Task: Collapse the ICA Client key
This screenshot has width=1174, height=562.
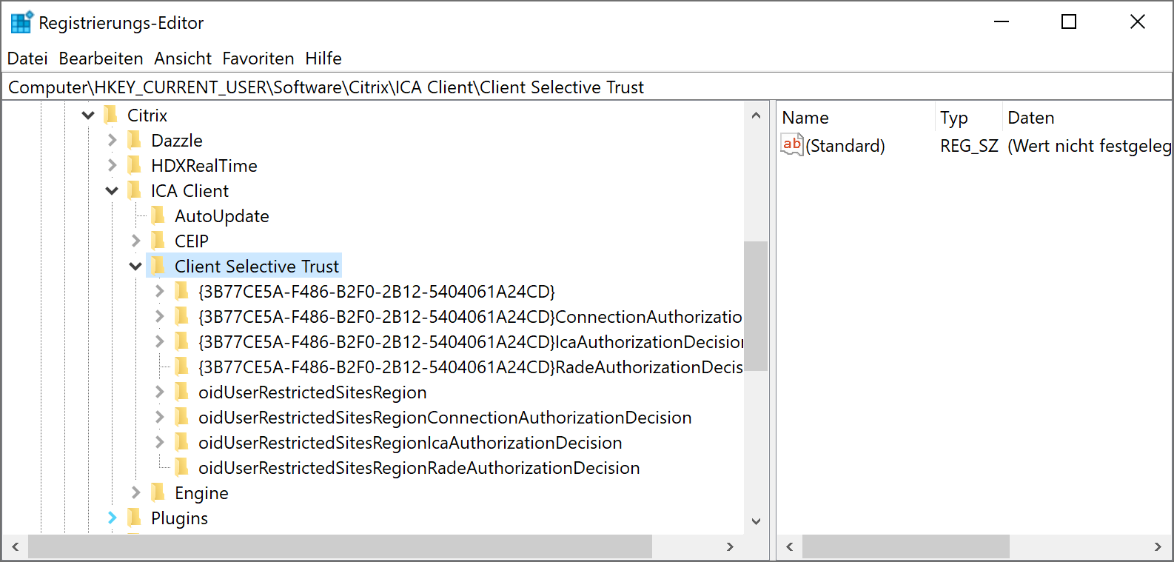Action: pyautogui.click(x=112, y=191)
